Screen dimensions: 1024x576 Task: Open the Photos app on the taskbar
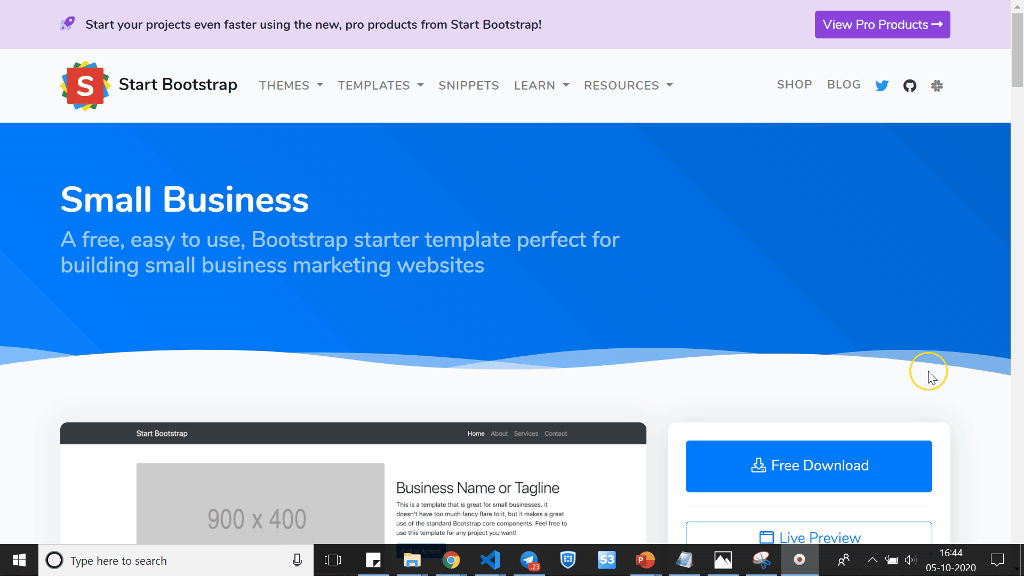pyautogui.click(x=723, y=560)
